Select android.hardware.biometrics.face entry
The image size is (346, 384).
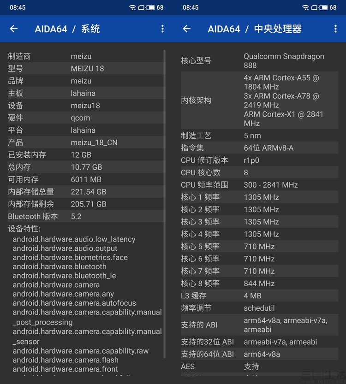tap(70, 258)
